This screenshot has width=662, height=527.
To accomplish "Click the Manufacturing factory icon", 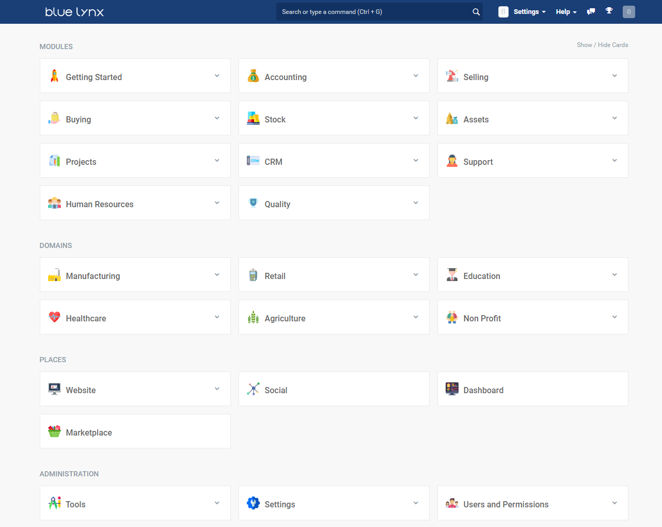I will coord(54,275).
